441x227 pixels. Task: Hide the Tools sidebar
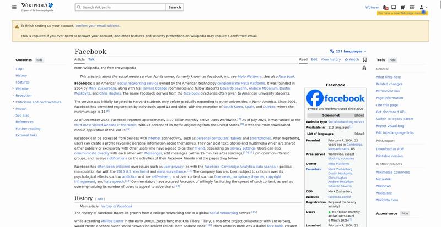pos(392,60)
